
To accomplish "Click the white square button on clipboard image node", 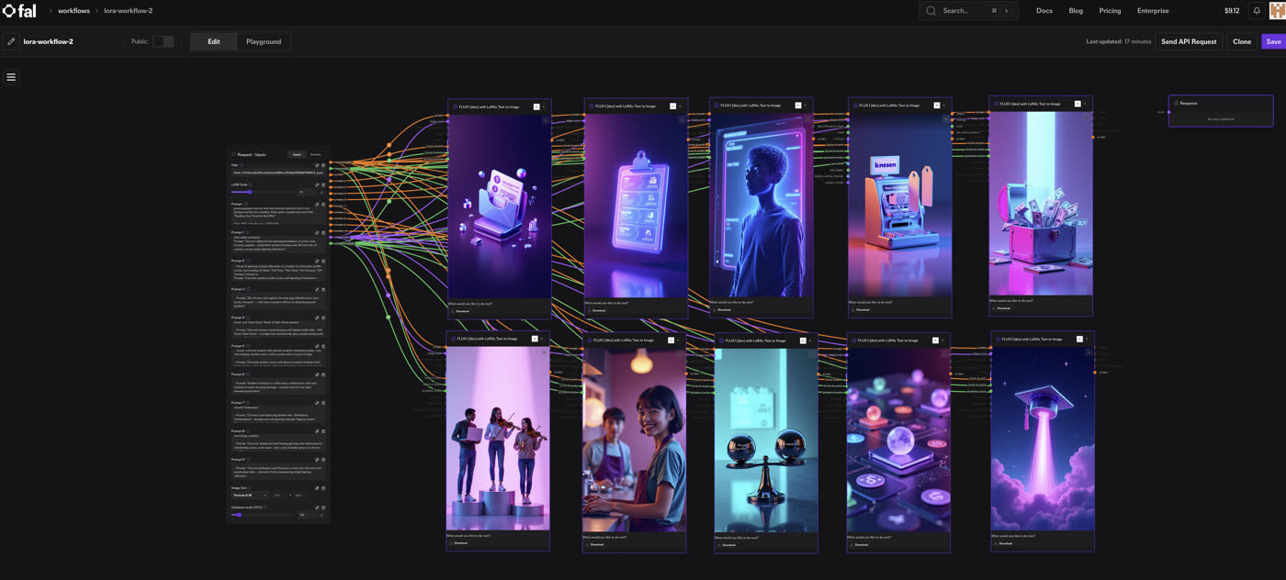I will (x=672, y=106).
